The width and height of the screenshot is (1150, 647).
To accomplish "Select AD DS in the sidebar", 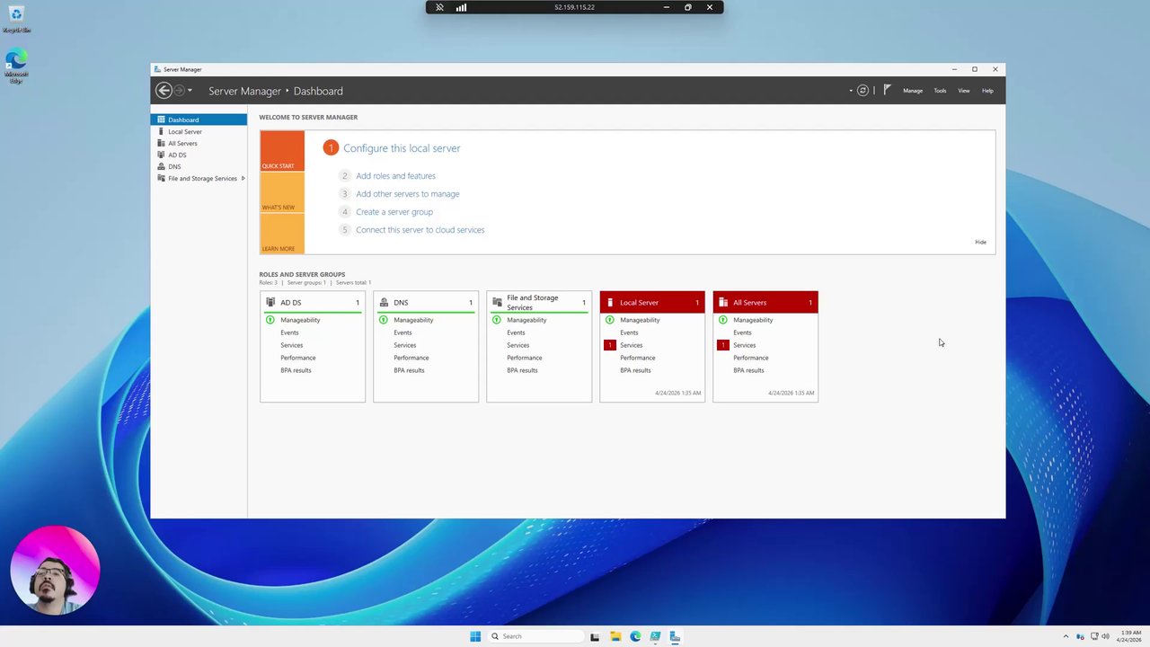I will 199,155.
